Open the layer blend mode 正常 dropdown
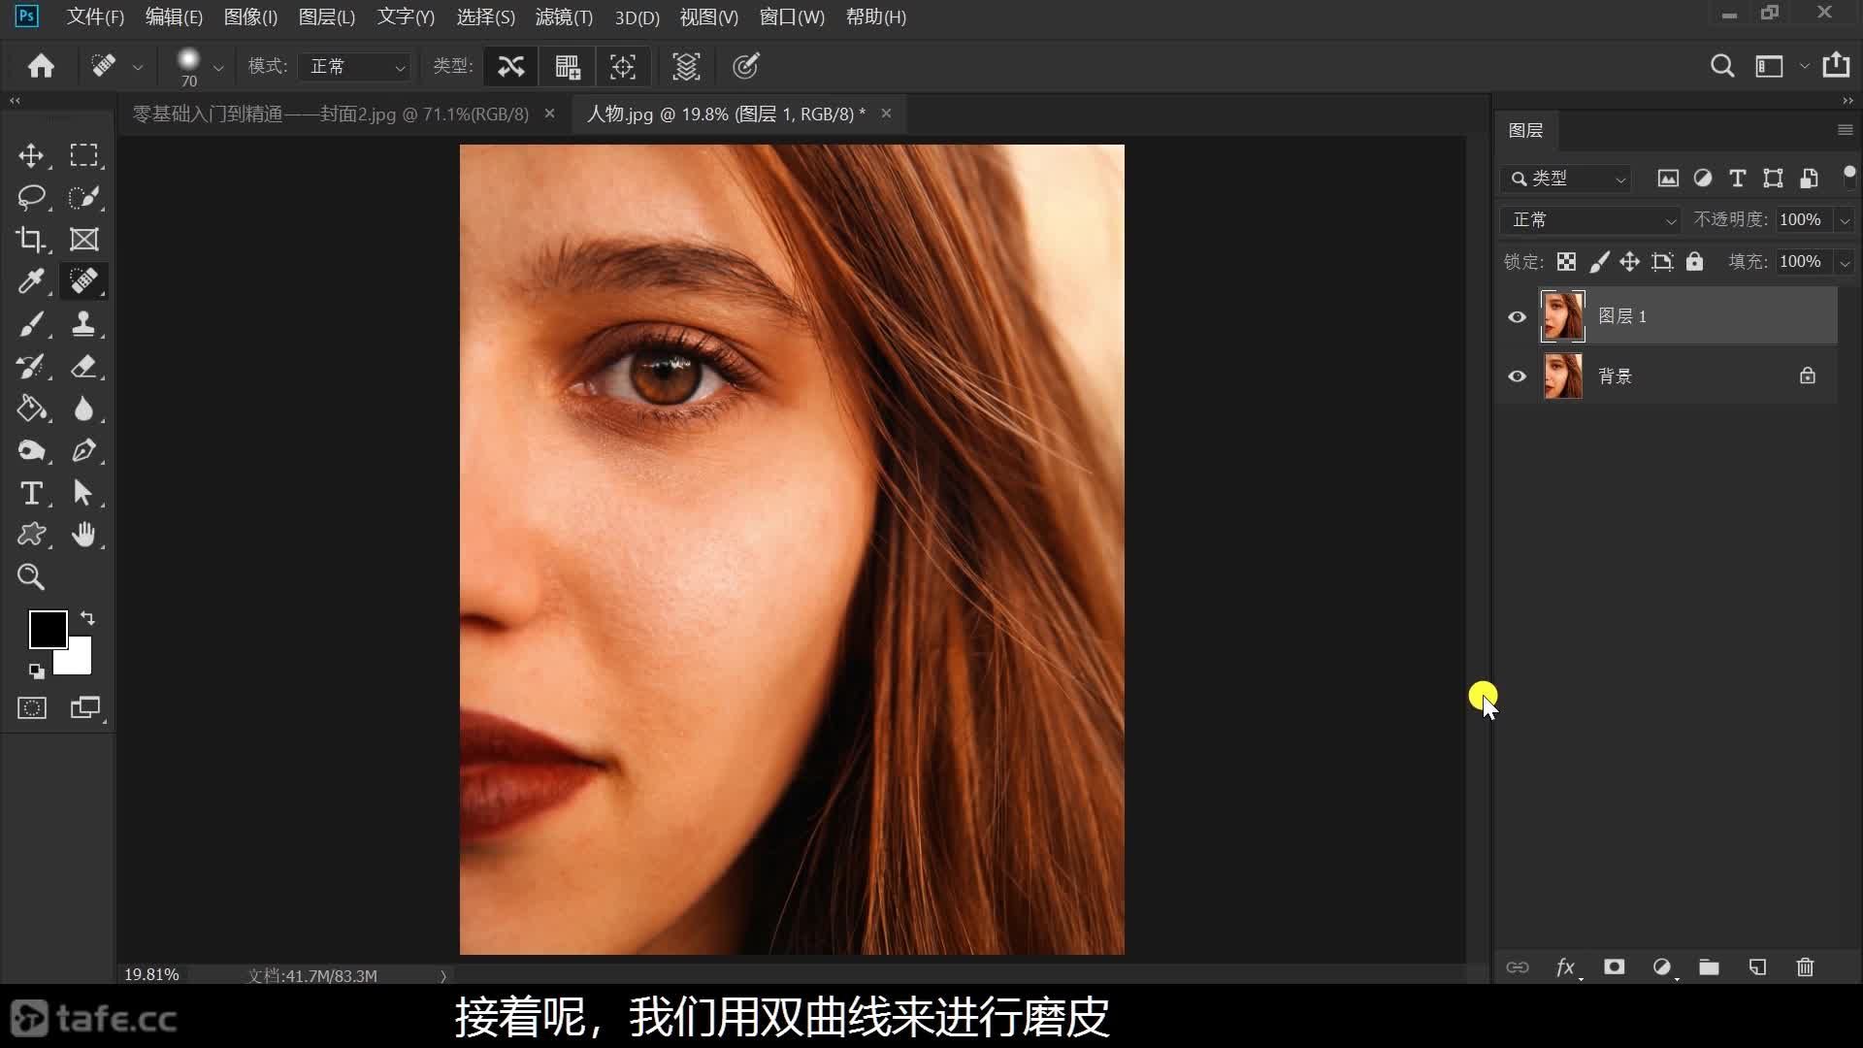This screenshot has height=1048, width=1863. click(x=1590, y=220)
